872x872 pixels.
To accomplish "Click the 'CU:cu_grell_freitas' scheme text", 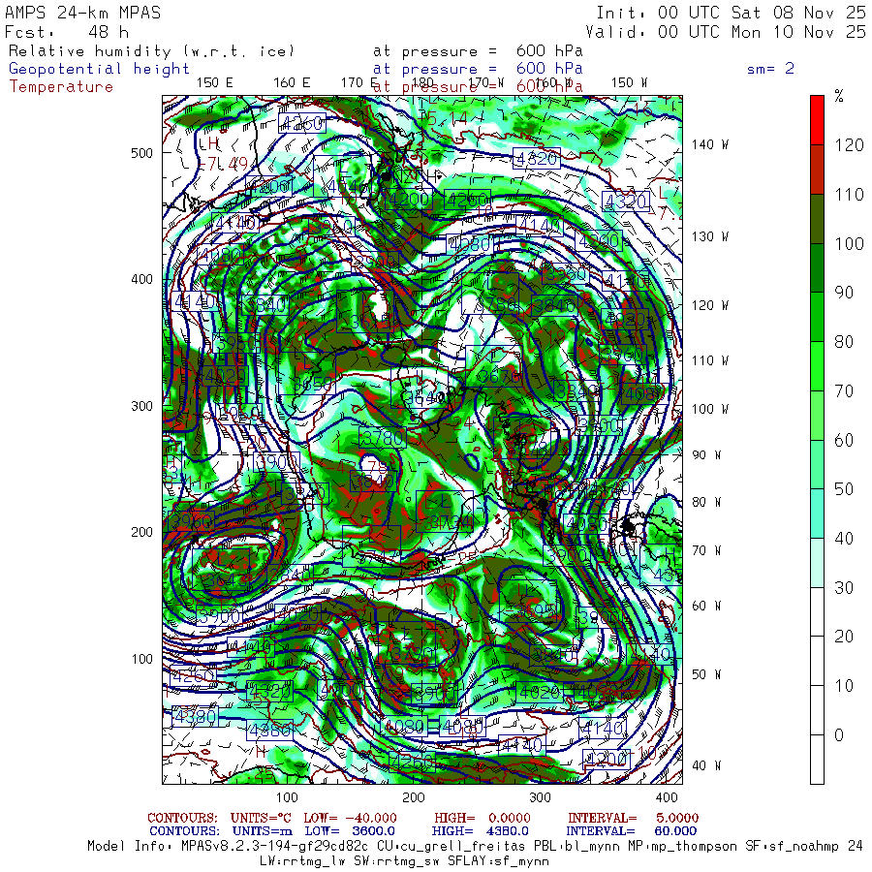I will pos(451,847).
